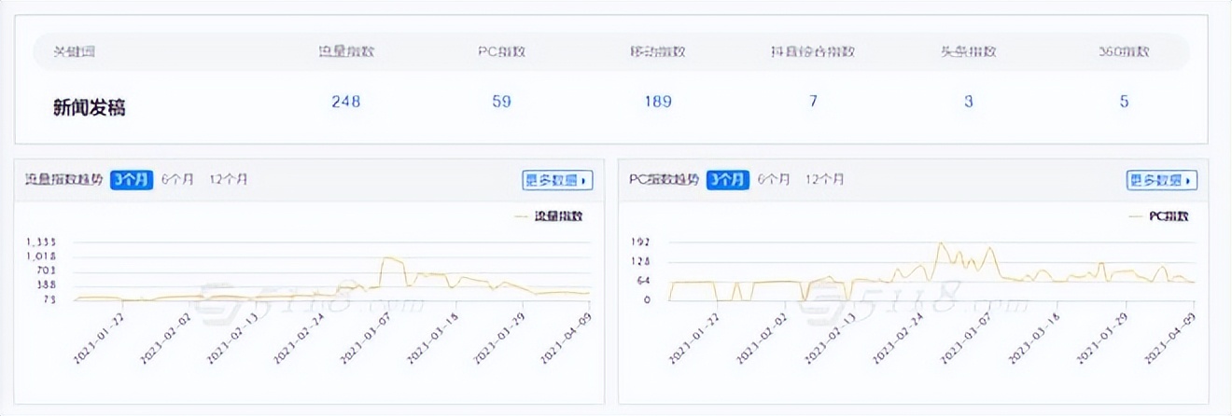Click the 703 y-axis label
Viewport: 1232px width, 416px height.
(47, 271)
